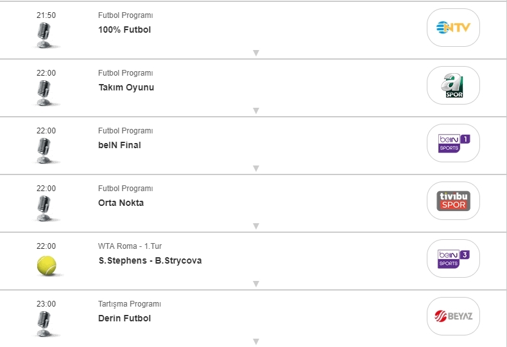Viewport: 507px width, 347px height.
Task: Click the tennis ball icon for WTA Roma
Action: [46, 264]
